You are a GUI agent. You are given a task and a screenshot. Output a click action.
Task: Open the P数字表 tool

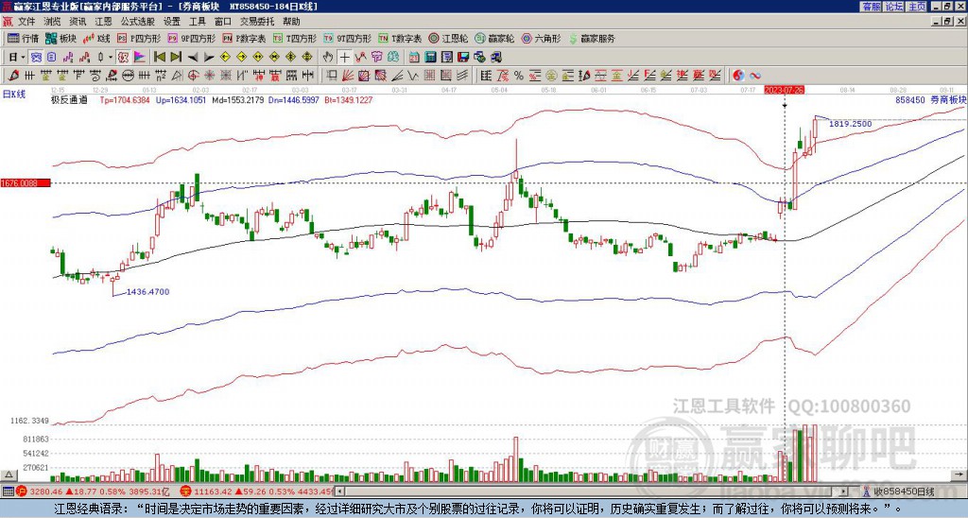244,38
